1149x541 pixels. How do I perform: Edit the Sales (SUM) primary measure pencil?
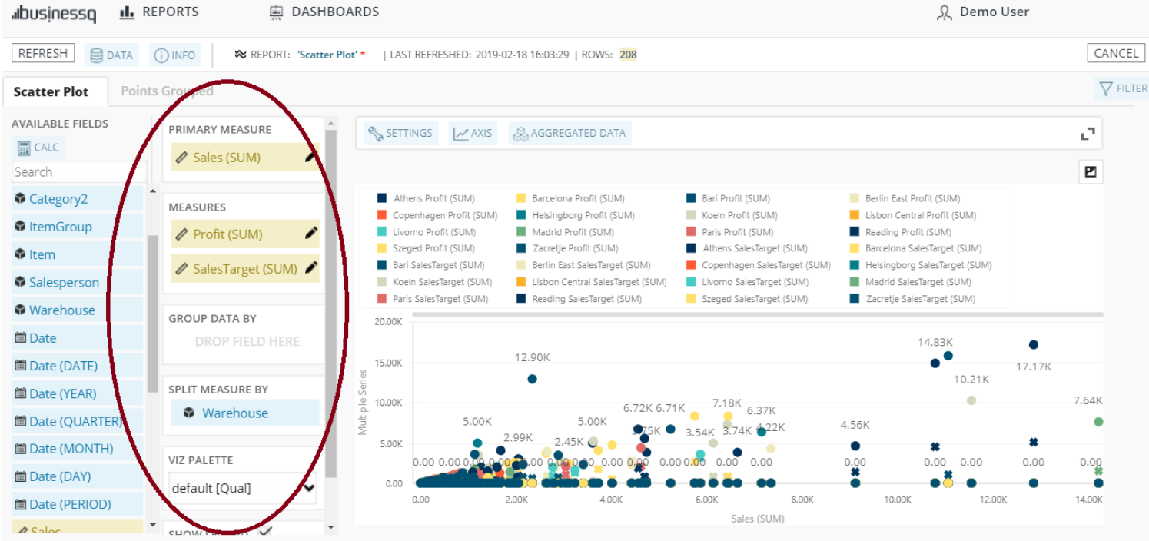[310, 156]
